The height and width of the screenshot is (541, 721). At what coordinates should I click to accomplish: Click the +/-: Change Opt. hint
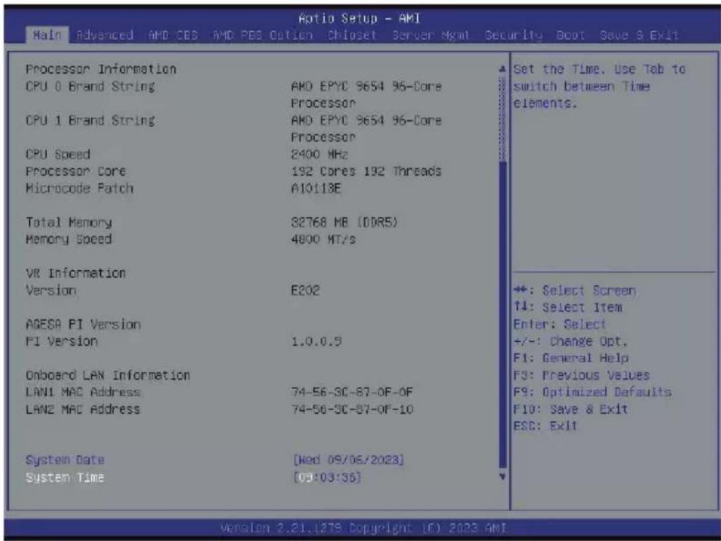point(570,341)
